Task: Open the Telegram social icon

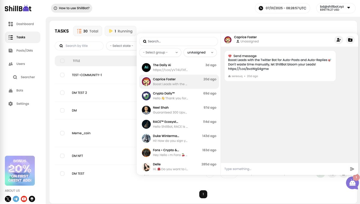Action: [x=16, y=199]
